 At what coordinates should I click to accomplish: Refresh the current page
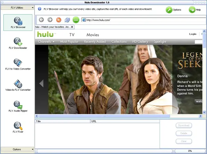67,20
